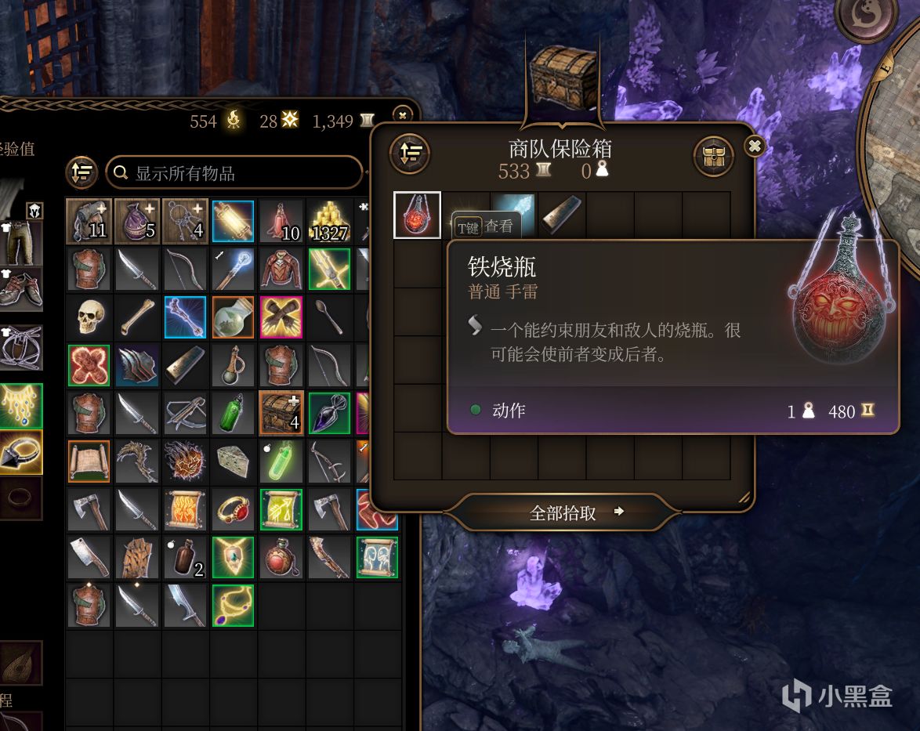
Task: Focus the 显示所有物品 search field
Action: point(234,172)
